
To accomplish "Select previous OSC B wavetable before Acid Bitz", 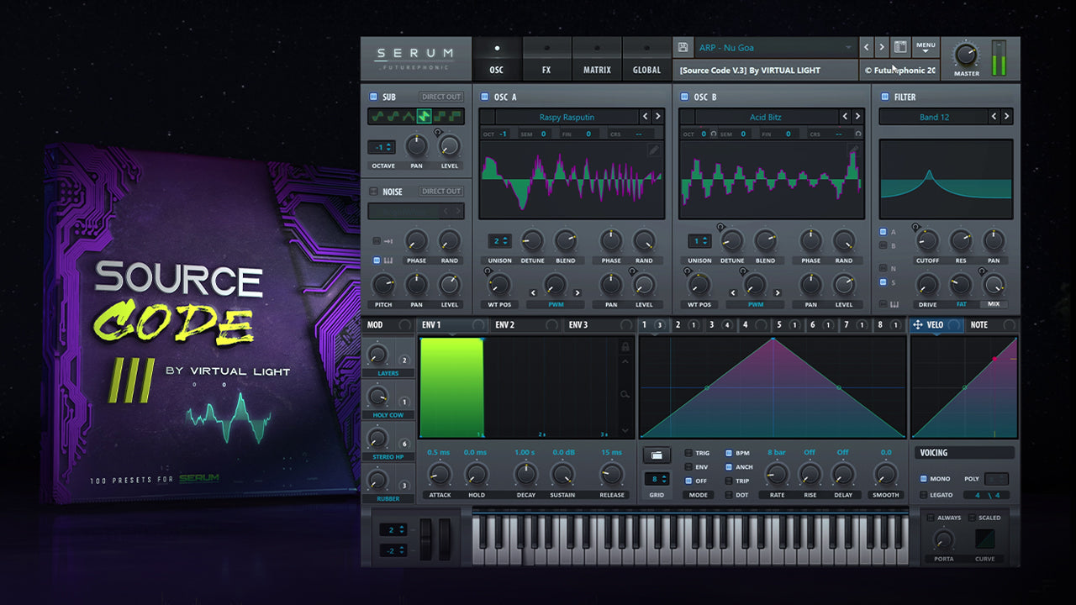I will tap(845, 117).
